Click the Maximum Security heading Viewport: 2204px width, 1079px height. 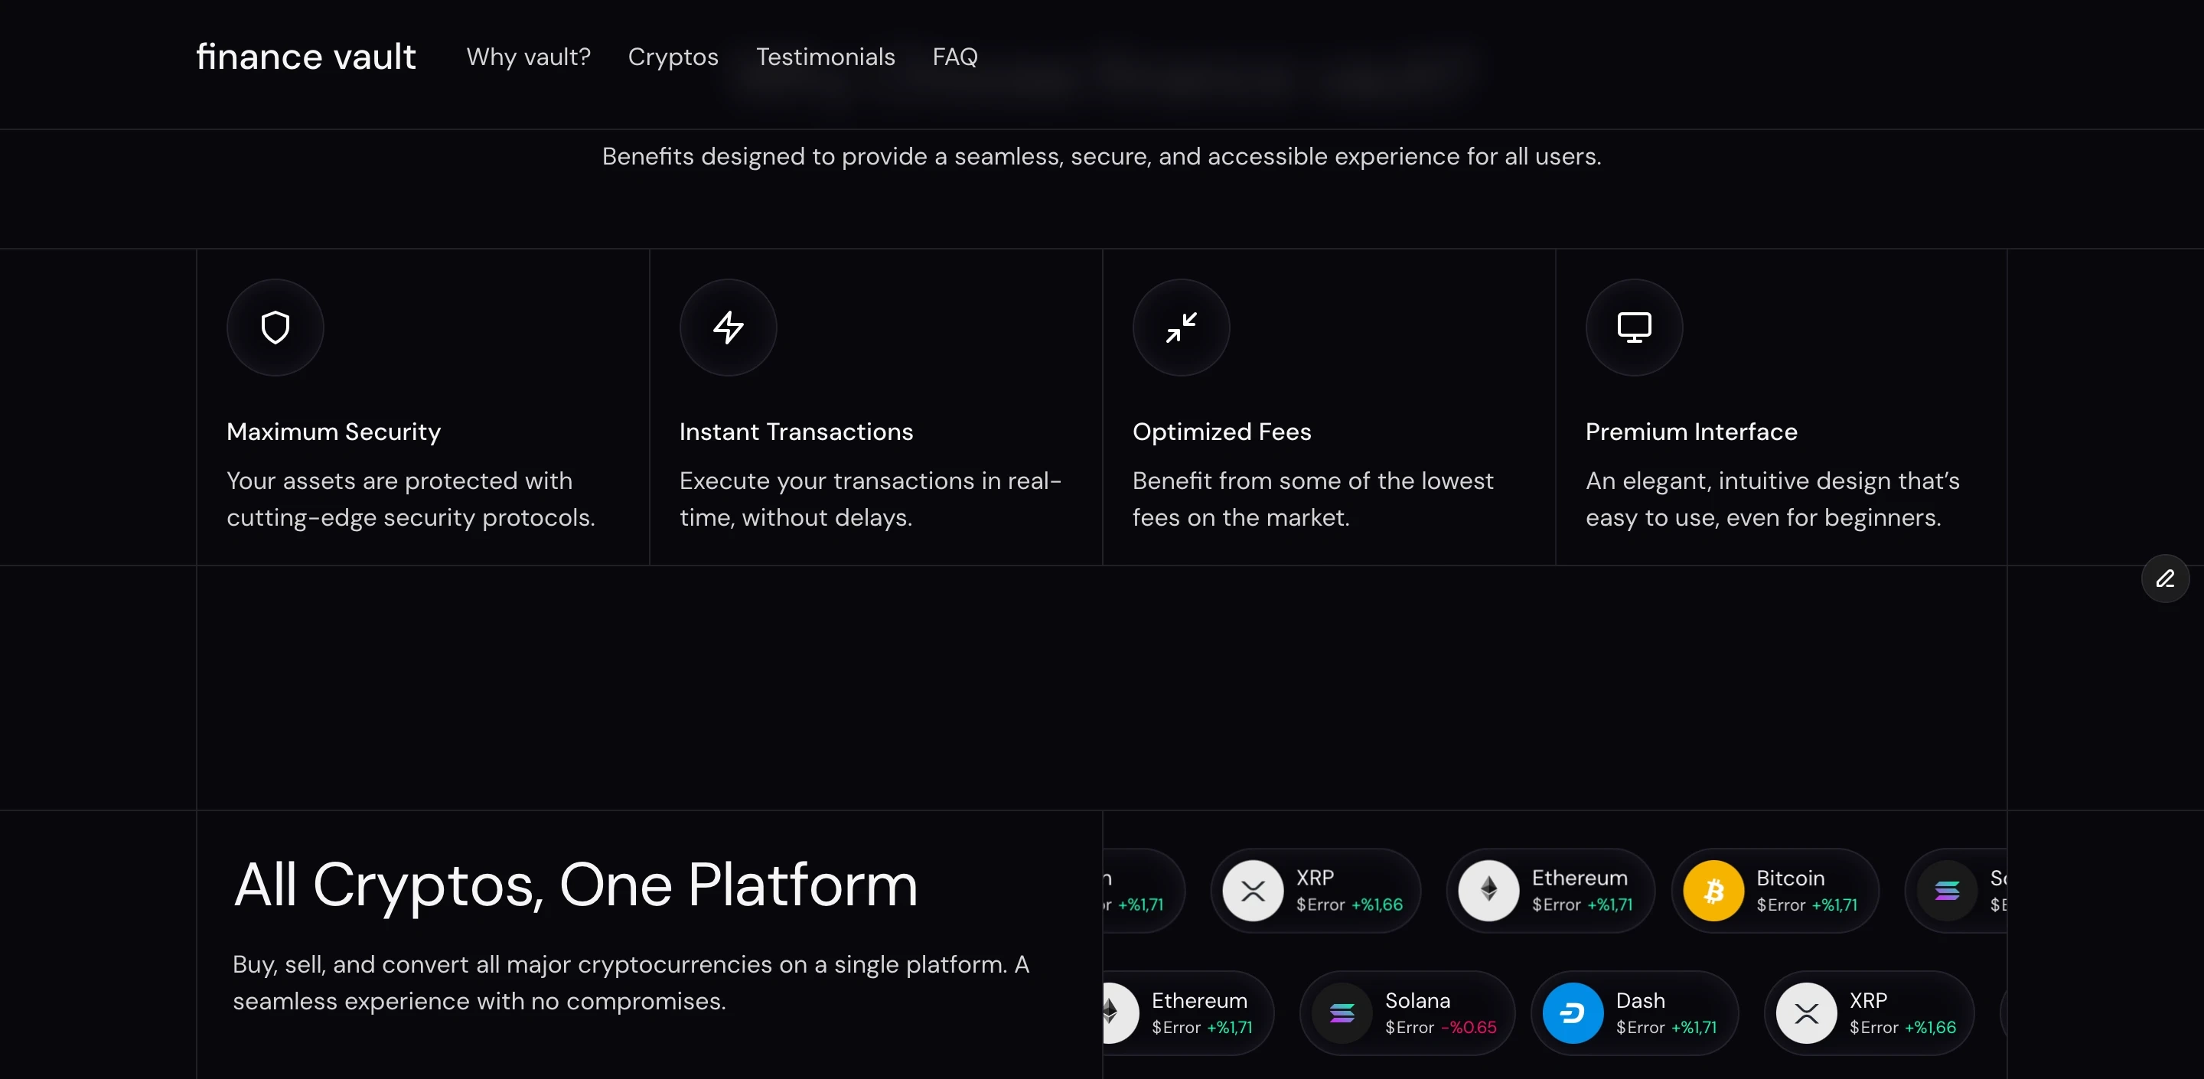[334, 432]
